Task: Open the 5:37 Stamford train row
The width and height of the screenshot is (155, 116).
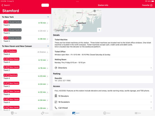Action: tap(26, 76)
